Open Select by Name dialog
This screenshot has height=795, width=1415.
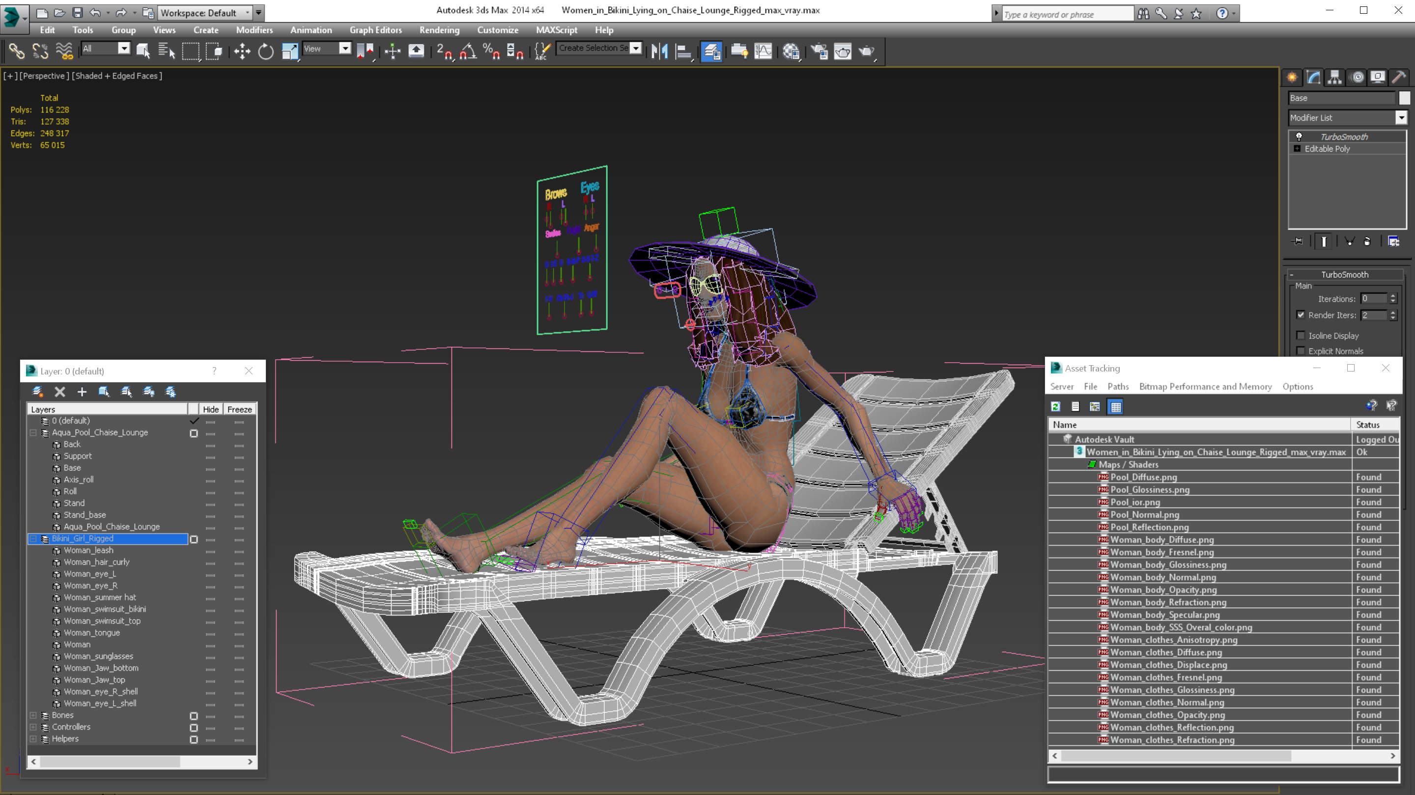coord(167,51)
